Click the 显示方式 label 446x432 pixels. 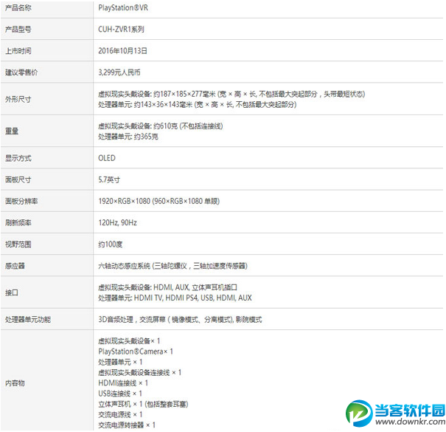(18, 158)
